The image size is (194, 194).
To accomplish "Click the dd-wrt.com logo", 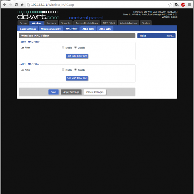I will (38, 16).
